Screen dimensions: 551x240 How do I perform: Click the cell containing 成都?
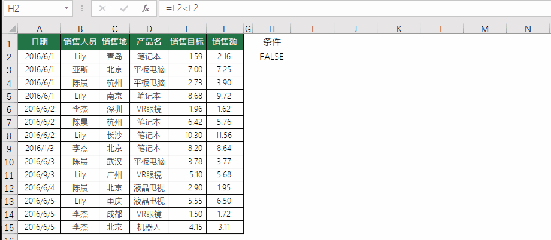(114, 214)
